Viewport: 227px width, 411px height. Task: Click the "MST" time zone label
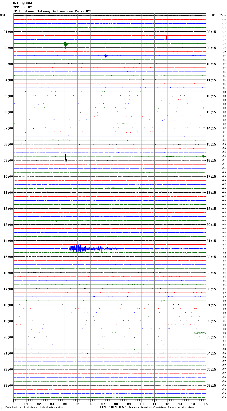tap(3, 15)
